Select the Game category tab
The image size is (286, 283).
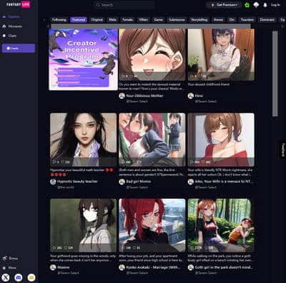click(x=158, y=20)
